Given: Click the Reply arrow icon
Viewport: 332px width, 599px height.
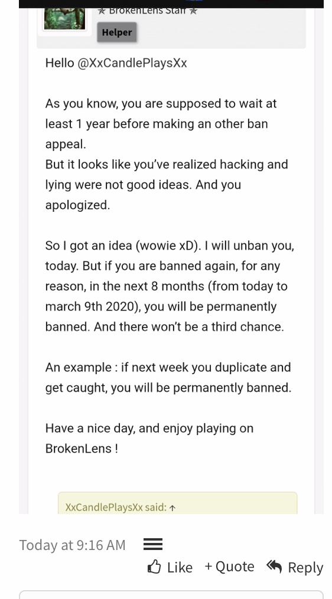Looking at the screenshot, I should [x=274, y=566].
